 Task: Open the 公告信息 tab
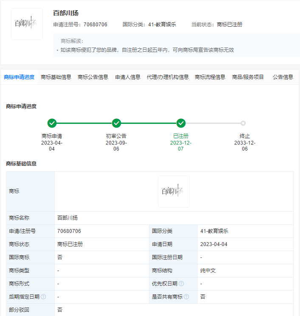coord(283,77)
